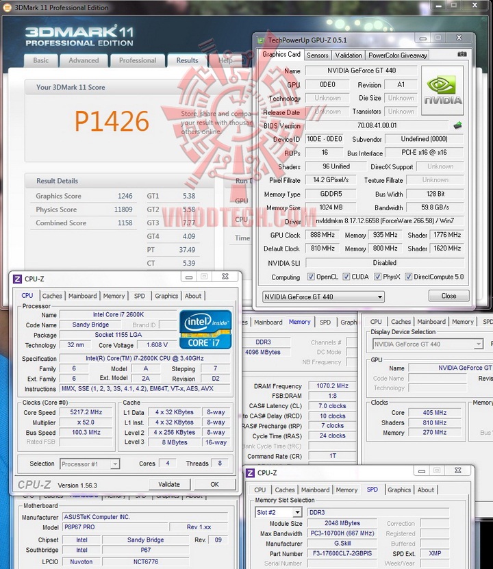This screenshot has width=493, height=569.
Task: Open the Processor #1 selection dropdown
Action: [90, 464]
